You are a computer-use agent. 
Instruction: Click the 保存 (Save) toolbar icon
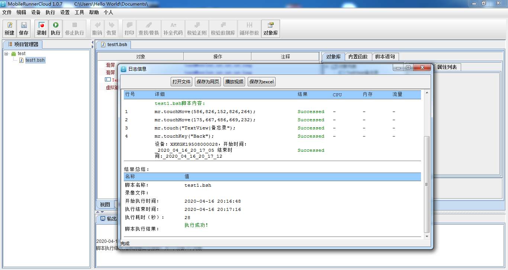pyautogui.click(x=23, y=29)
